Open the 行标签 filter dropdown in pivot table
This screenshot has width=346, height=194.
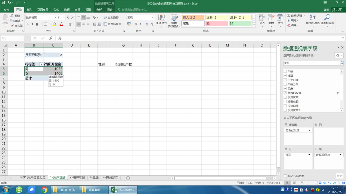point(41,64)
